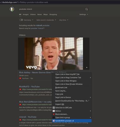Choose Selection to QRCode entry
This screenshot has width=120, height=127.
(x=72, y=108)
